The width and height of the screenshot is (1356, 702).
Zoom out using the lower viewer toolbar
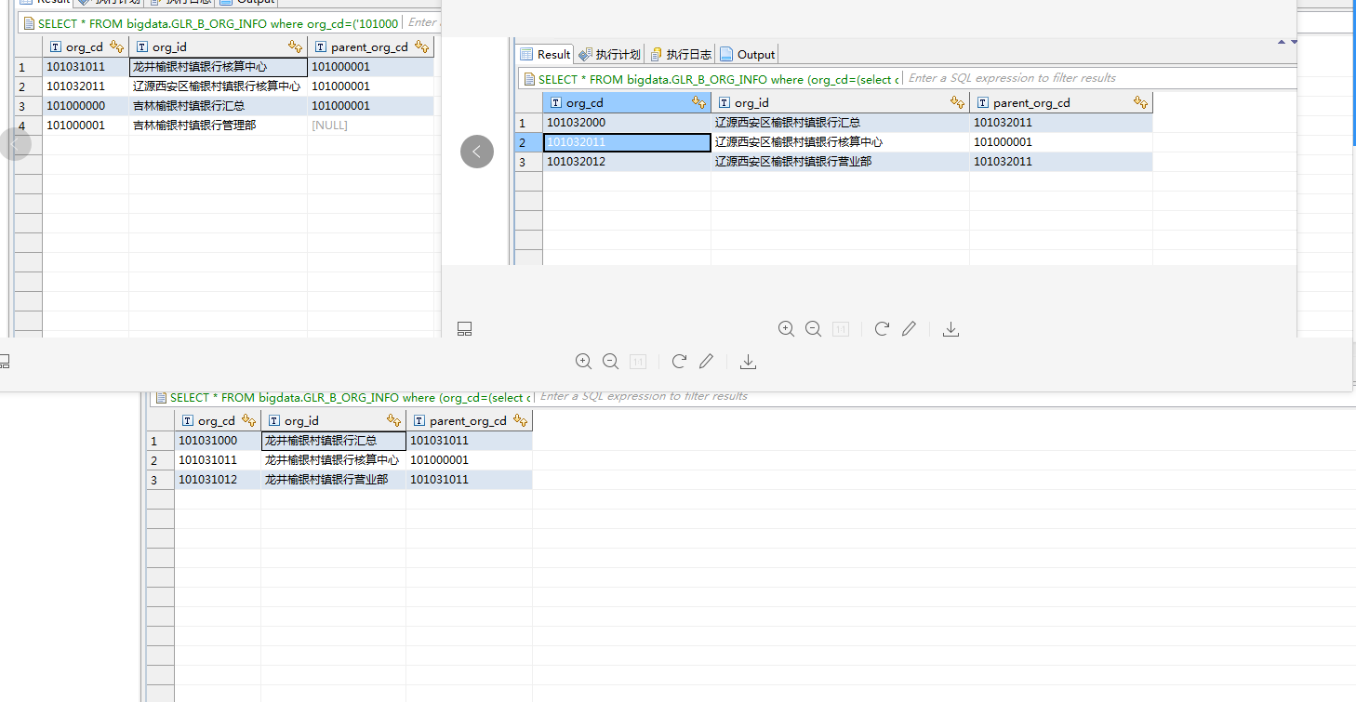[610, 362]
